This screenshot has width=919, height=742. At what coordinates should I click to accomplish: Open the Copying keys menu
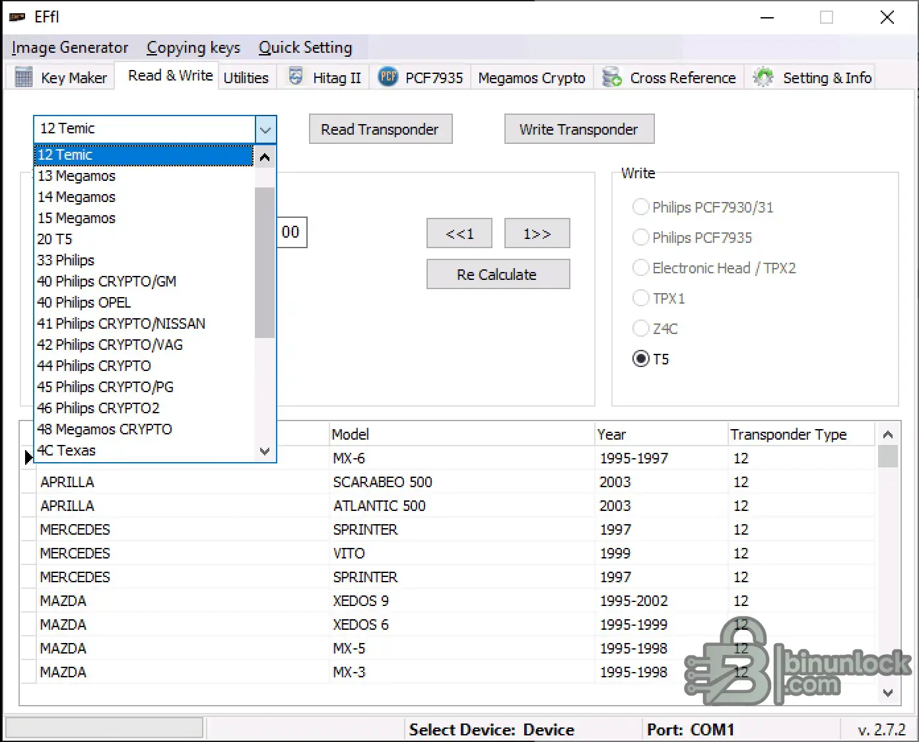[x=193, y=48]
